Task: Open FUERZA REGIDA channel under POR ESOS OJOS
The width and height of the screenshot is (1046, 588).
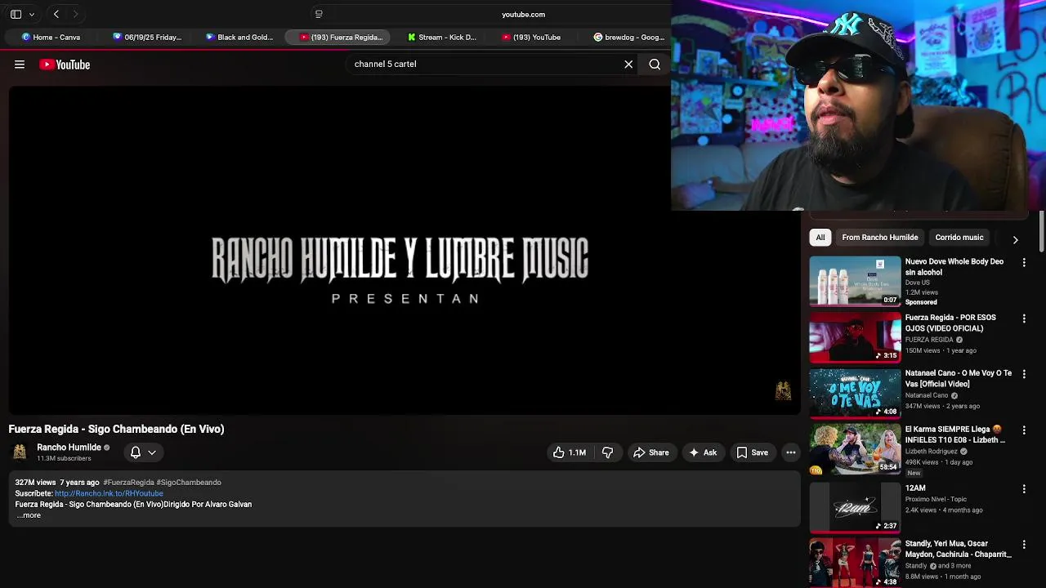Action: tap(929, 340)
